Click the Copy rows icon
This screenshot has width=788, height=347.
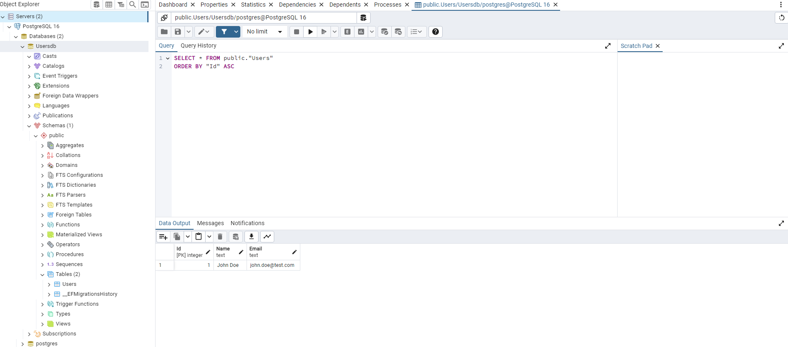tap(177, 237)
